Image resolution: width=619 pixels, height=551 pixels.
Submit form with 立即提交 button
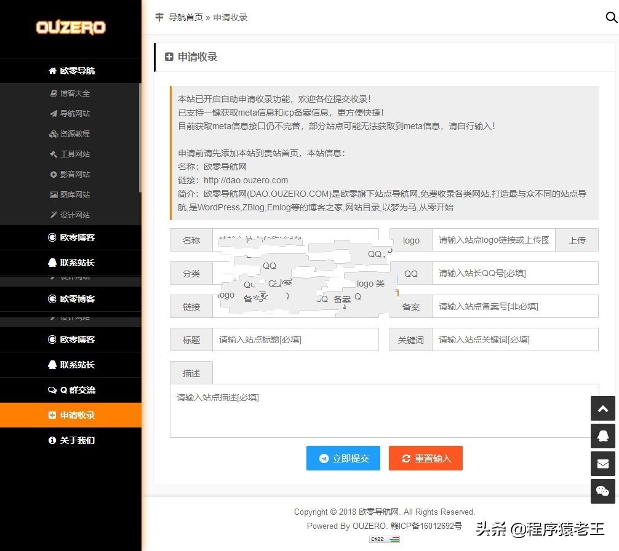coord(343,458)
